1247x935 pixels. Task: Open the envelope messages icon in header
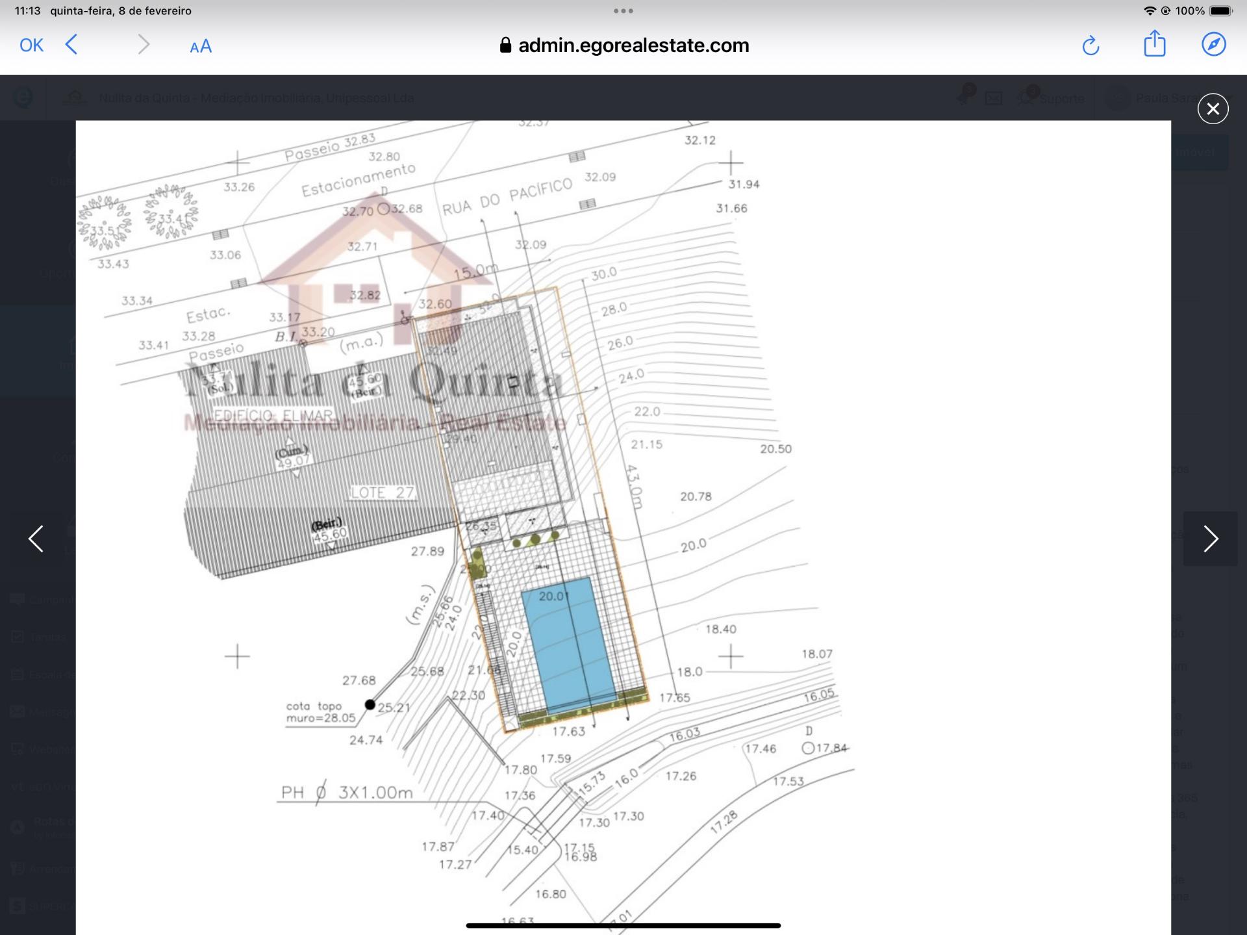(x=994, y=99)
